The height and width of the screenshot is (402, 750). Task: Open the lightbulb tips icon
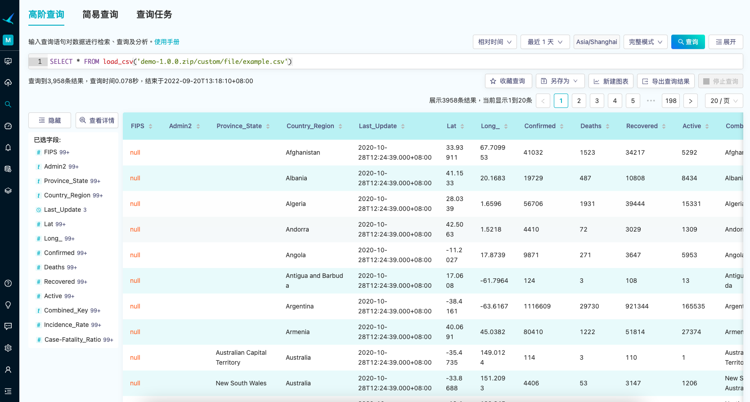click(8, 305)
